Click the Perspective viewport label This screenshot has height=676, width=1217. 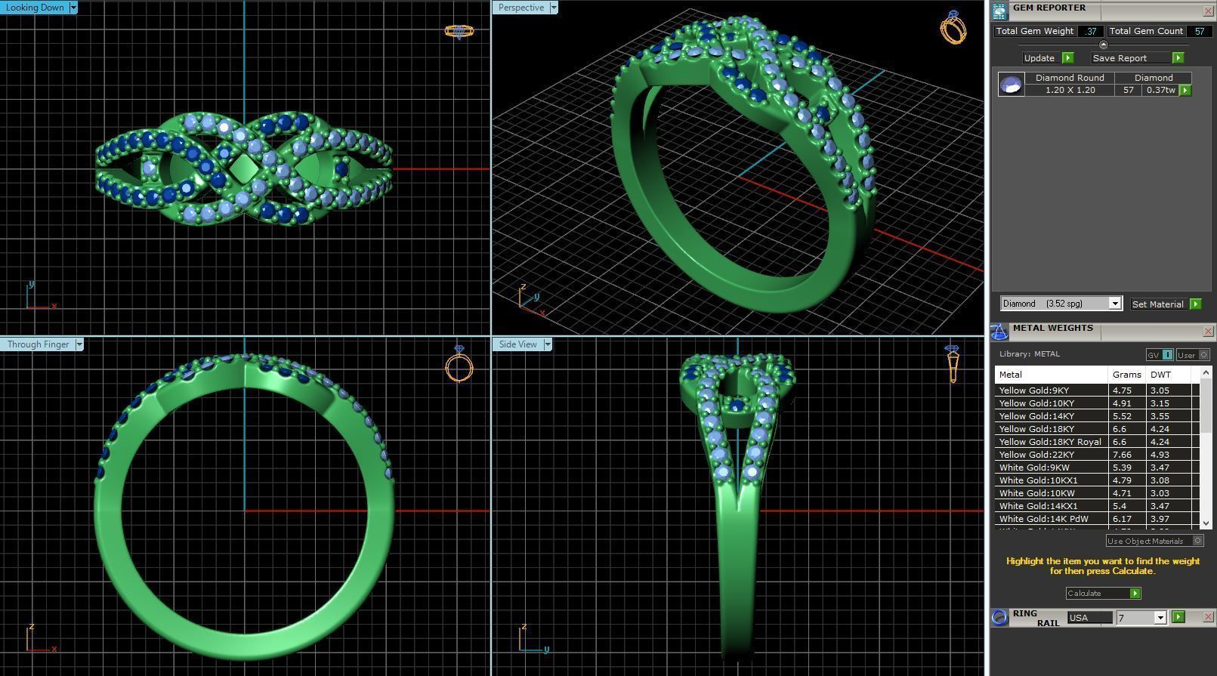521,8
